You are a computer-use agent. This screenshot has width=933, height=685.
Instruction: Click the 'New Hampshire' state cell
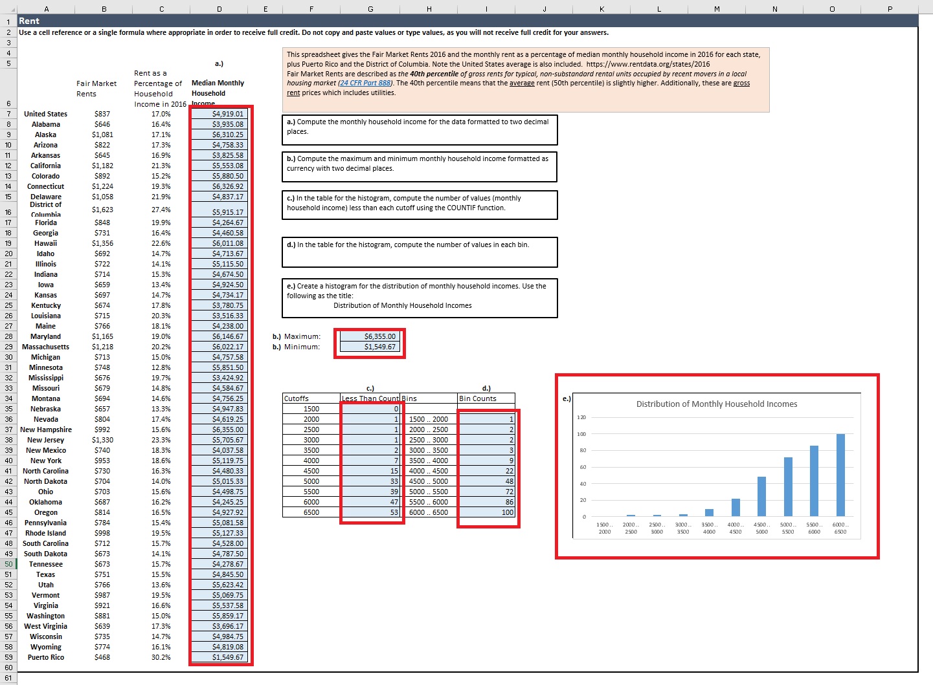coord(46,429)
